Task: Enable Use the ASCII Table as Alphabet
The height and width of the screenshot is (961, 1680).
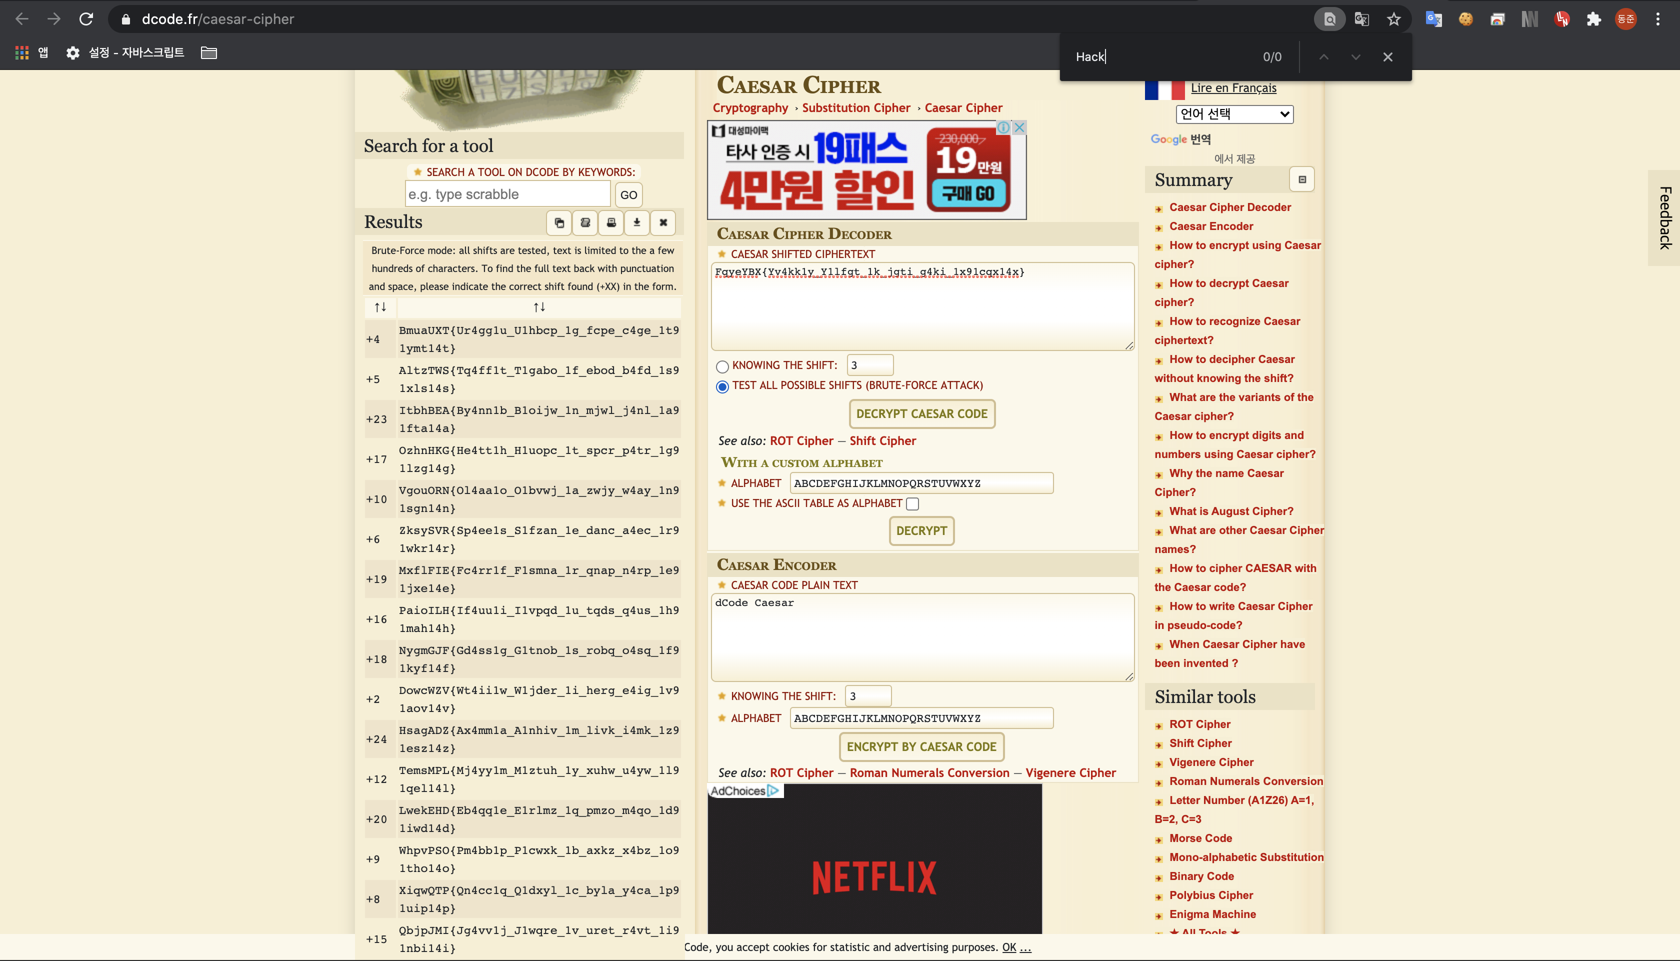Action: [912, 504]
